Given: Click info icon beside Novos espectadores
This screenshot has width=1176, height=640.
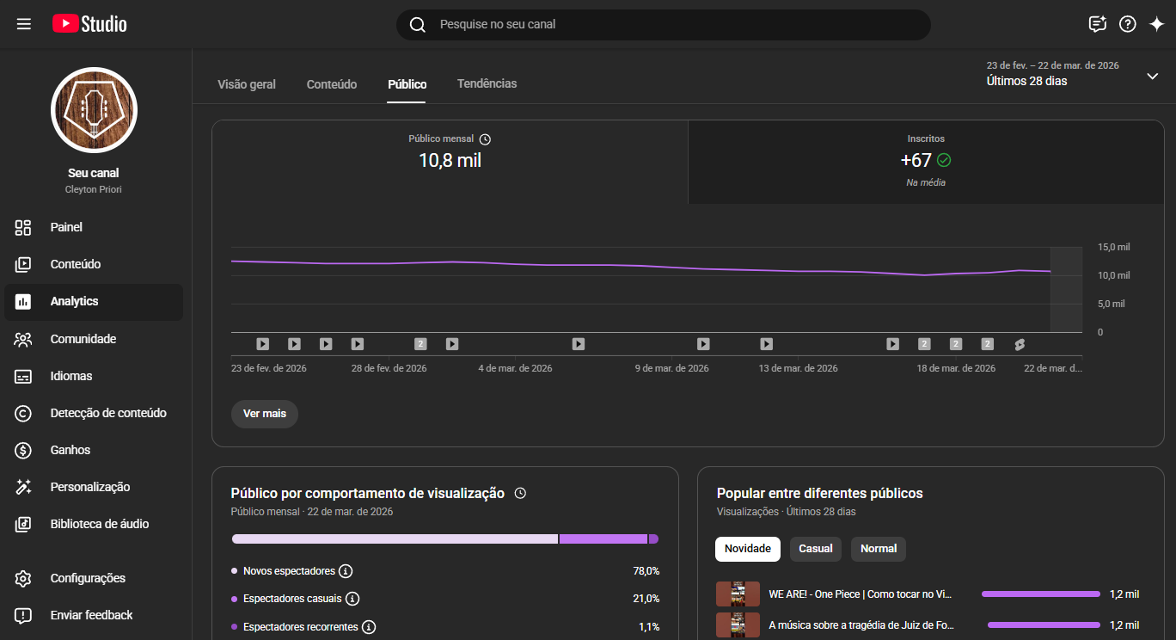Looking at the screenshot, I should (x=346, y=571).
